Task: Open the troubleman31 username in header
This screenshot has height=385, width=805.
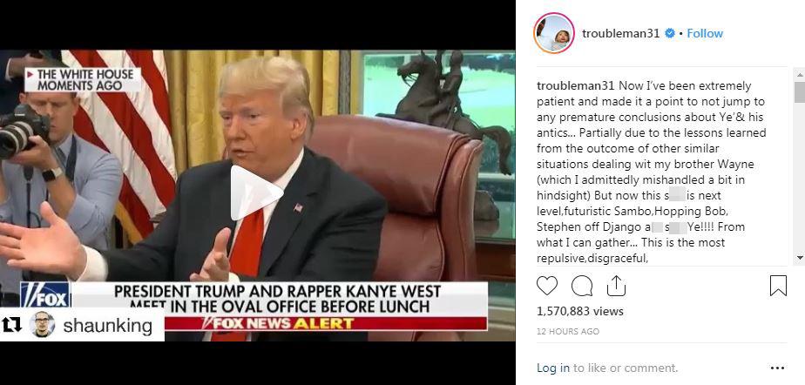Action: [620, 33]
